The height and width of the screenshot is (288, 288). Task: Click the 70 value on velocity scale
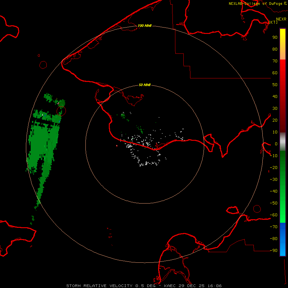tap(275, 61)
